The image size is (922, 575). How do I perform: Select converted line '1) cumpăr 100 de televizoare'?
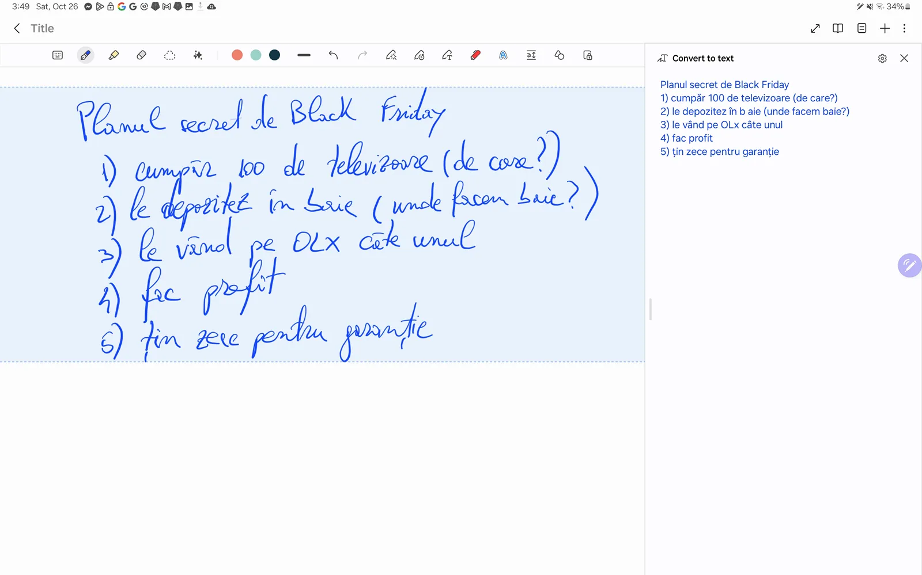coord(749,98)
